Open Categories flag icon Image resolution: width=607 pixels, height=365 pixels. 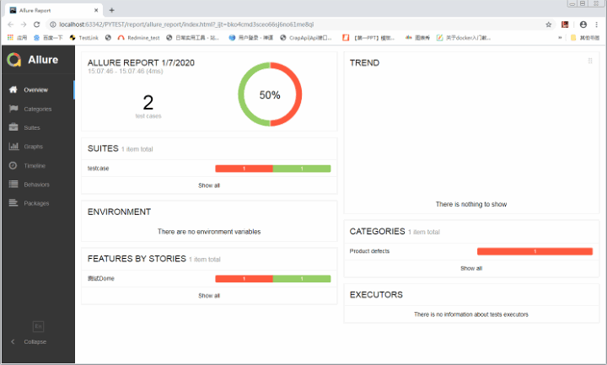tap(13, 109)
